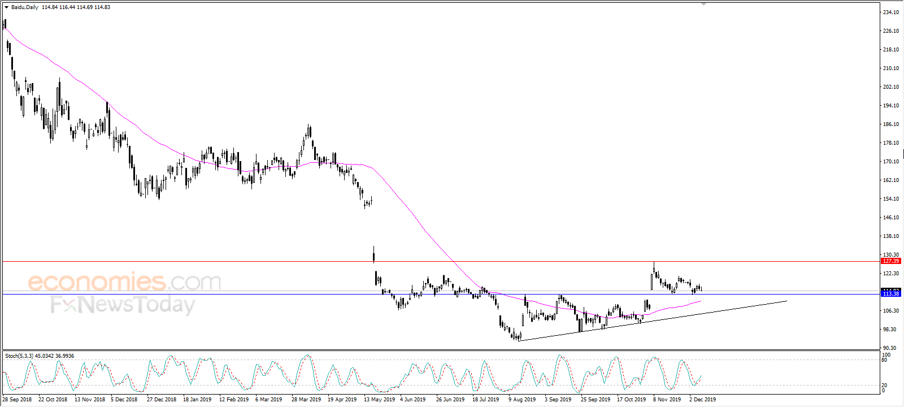904x407 pixels.
Task: Click the 18 Jan 2019 date label
Action: (x=197, y=400)
